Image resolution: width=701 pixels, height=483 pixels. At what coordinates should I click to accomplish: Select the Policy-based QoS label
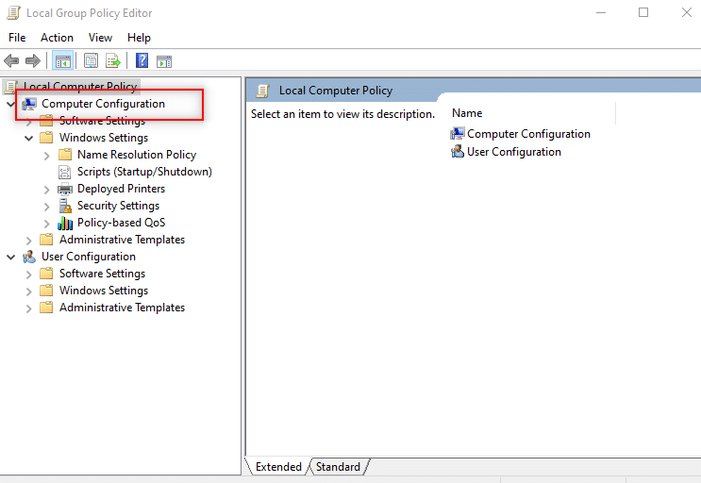[121, 223]
